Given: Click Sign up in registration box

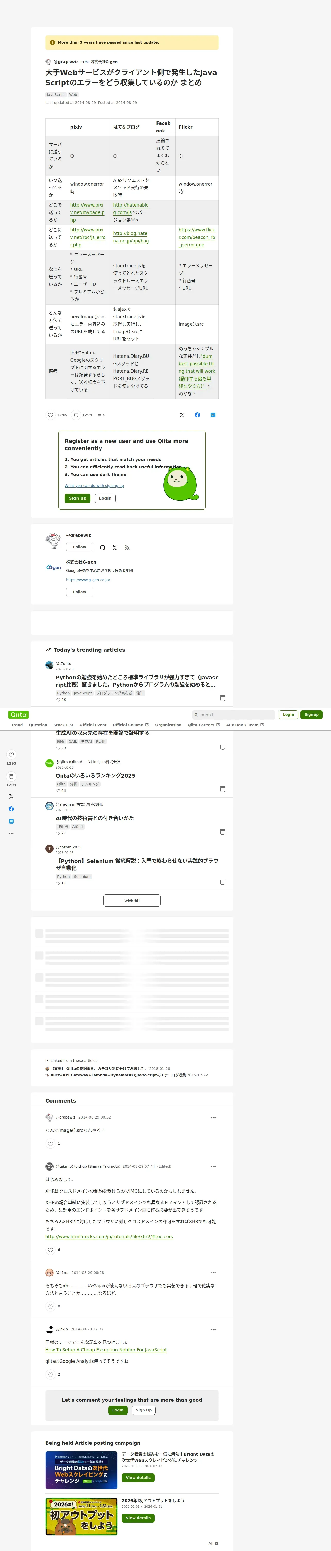Looking at the screenshot, I should point(78,499).
